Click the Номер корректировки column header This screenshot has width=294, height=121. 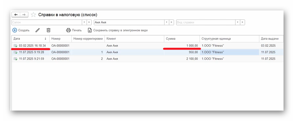click(88, 39)
